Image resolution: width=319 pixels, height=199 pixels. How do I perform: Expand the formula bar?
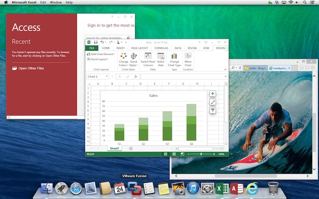click(x=226, y=77)
